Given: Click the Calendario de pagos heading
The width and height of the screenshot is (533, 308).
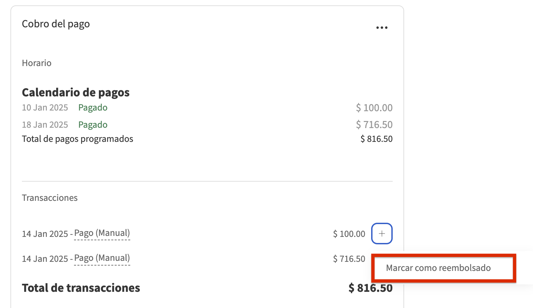Looking at the screenshot, I should tap(76, 92).
